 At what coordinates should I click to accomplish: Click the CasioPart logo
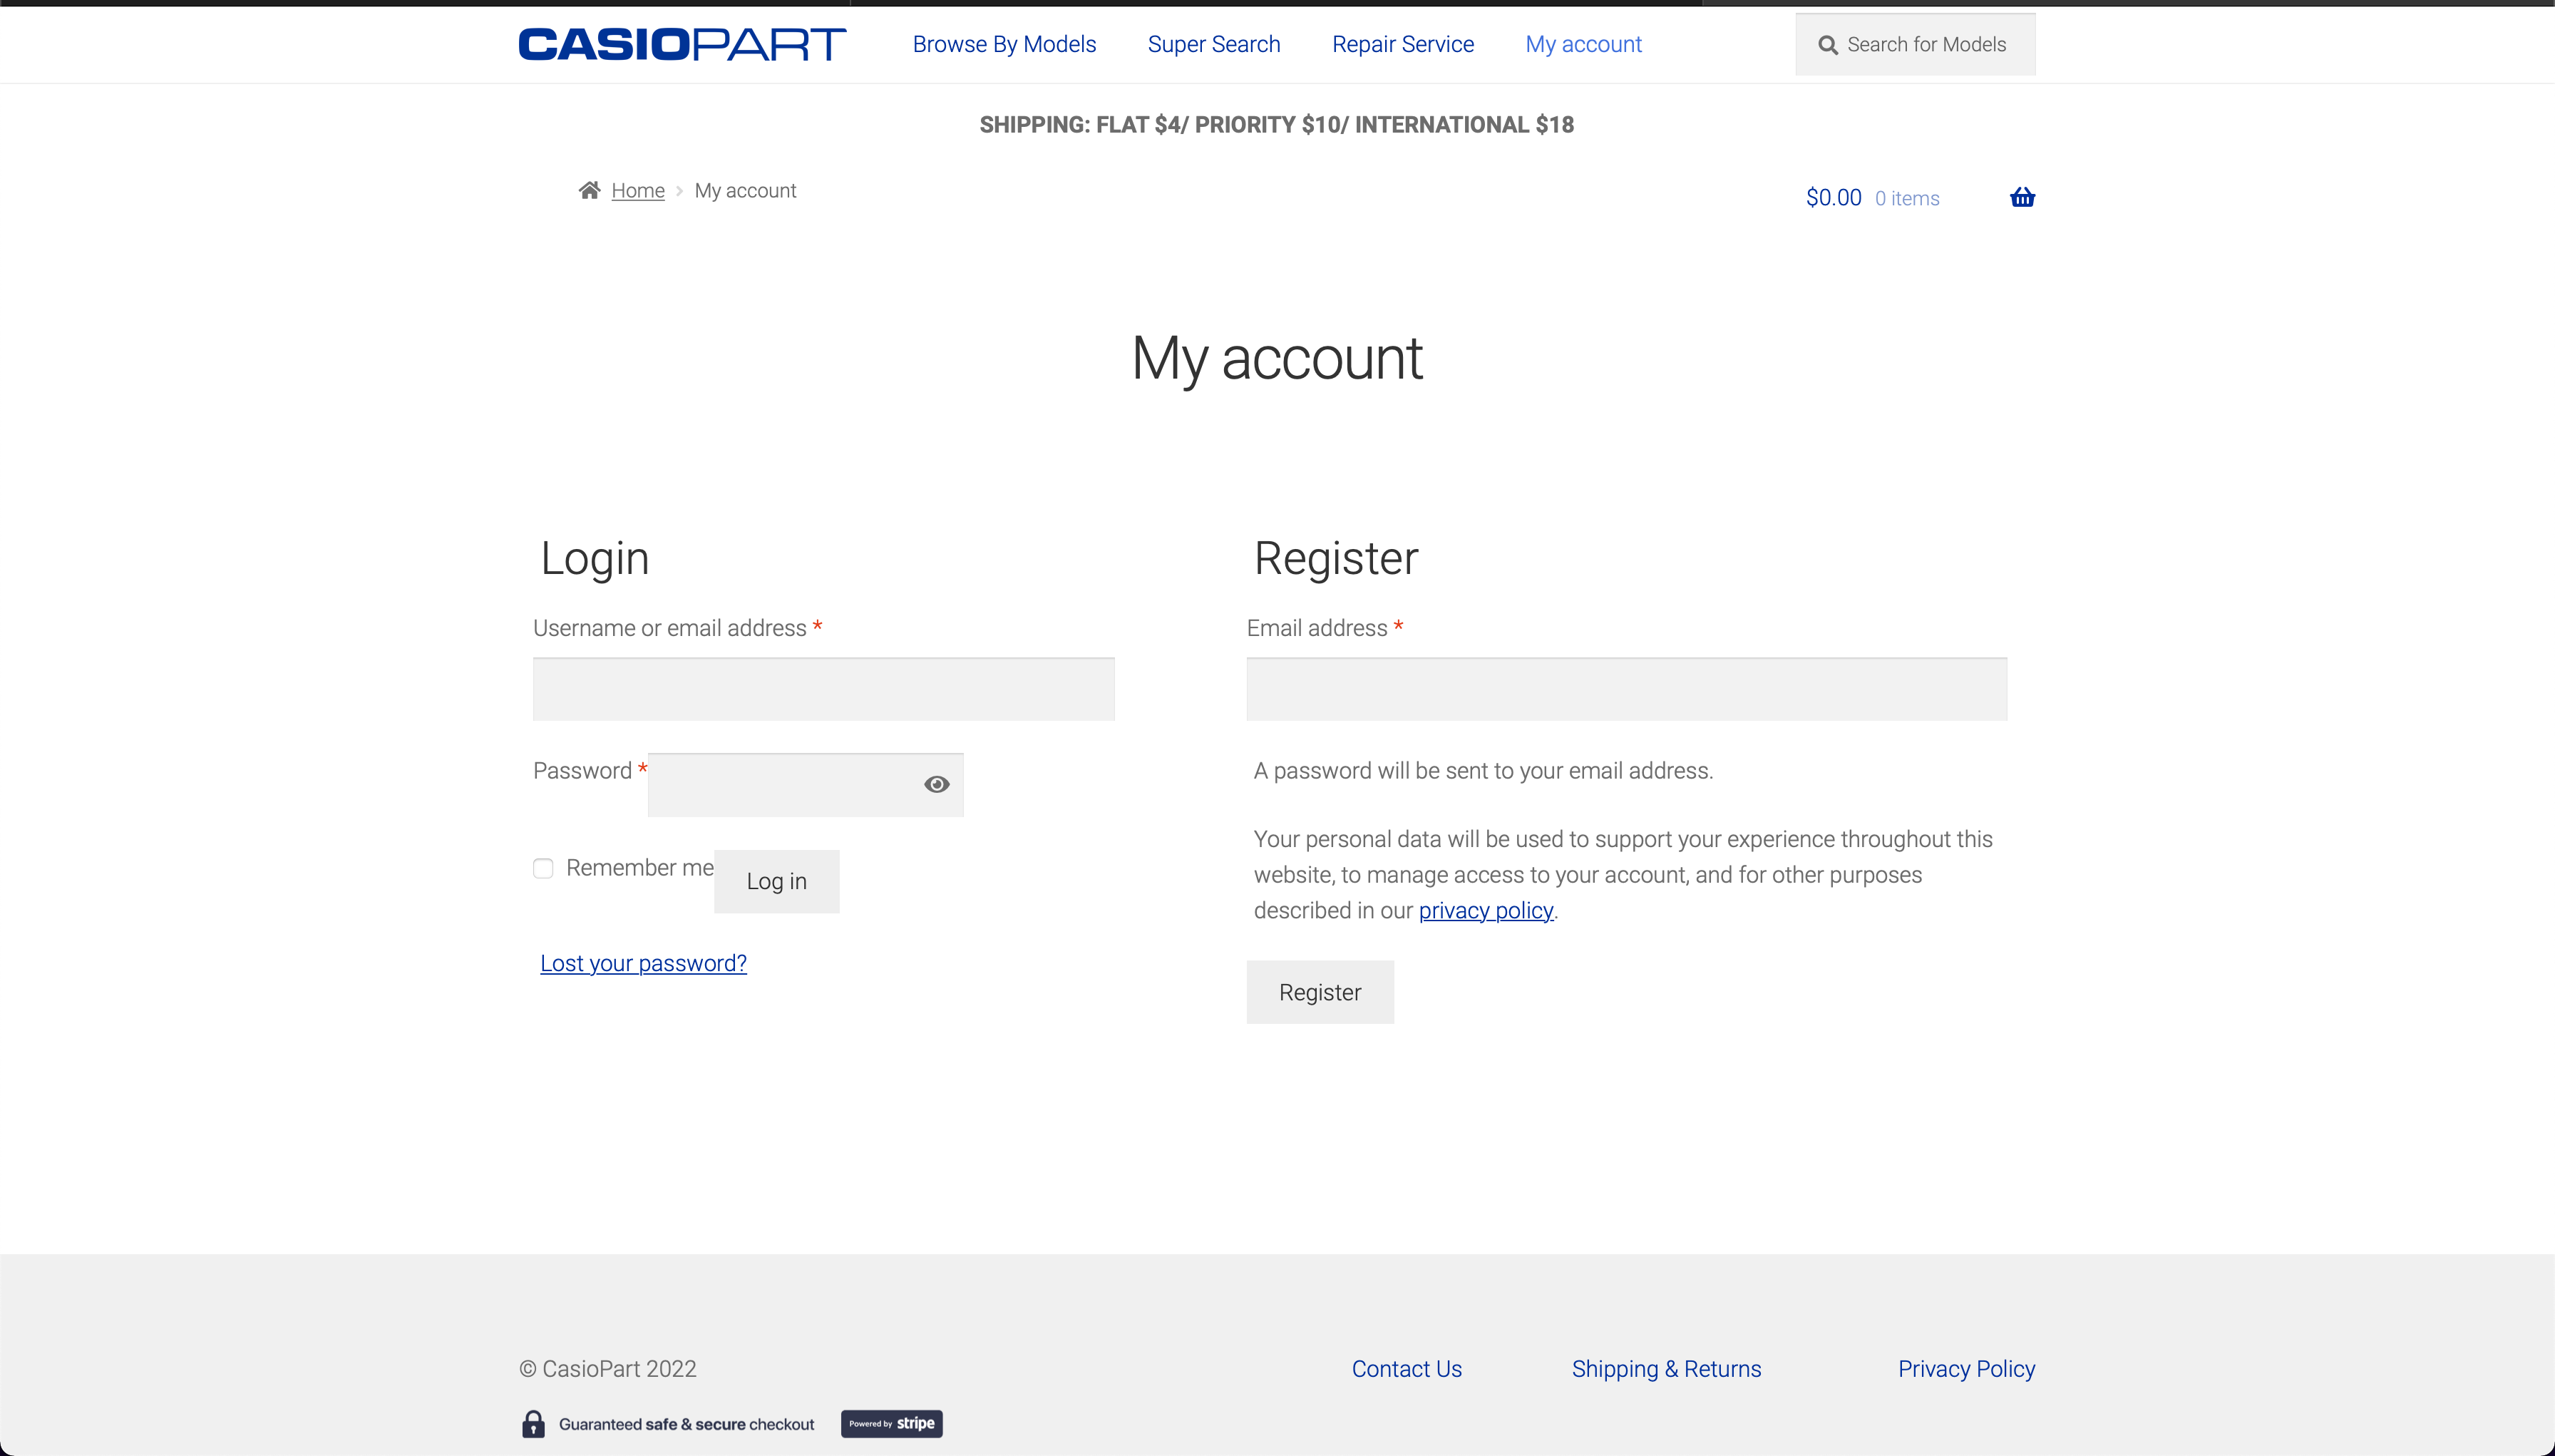682,44
